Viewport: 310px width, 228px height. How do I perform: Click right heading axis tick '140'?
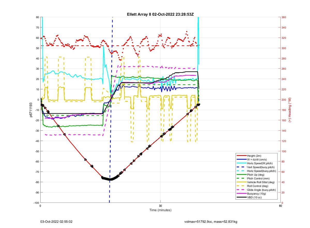(x=284, y=131)
